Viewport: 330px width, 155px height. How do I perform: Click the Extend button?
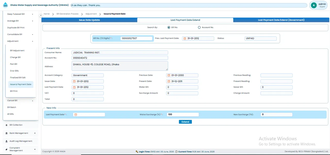pos(185,122)
